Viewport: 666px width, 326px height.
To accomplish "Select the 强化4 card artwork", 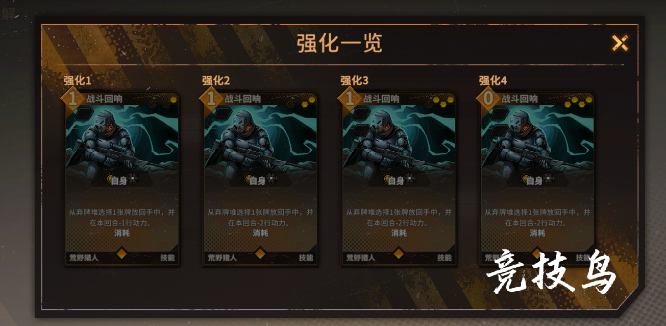I will click(537, 138).
